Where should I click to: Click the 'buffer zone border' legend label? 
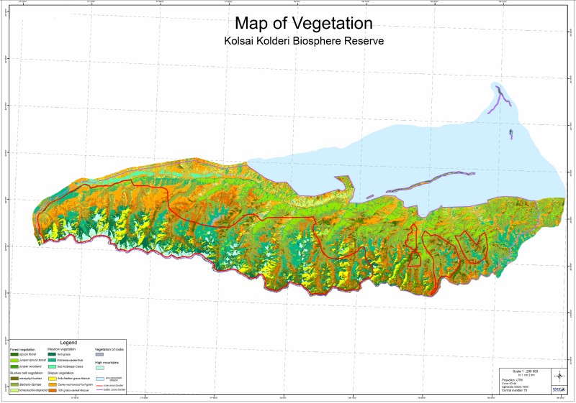114,390
